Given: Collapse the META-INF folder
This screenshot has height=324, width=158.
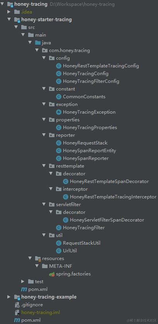Looking at the screenshot, I should click(37, 266).
